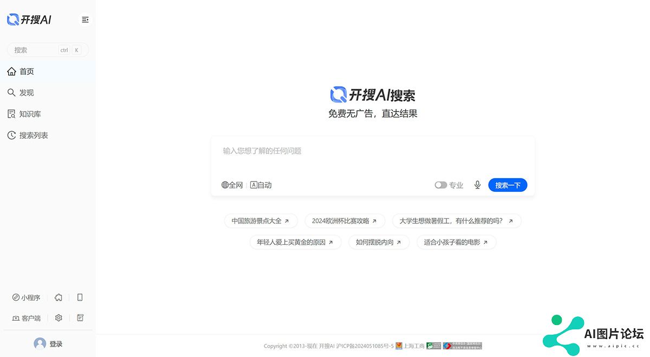The image size is (650, 357).
Task: Click the microphone voice input icon
Action: tap(477, 185)
